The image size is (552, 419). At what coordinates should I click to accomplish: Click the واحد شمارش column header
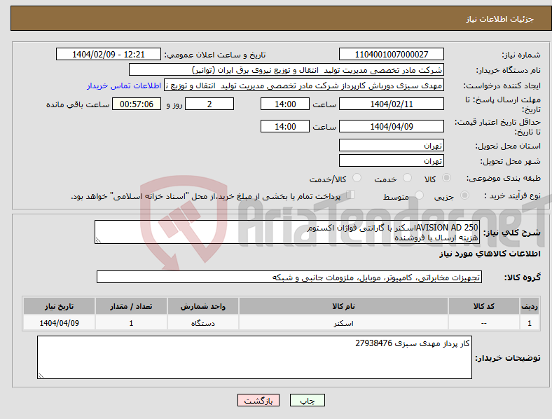tap(202, 306)
